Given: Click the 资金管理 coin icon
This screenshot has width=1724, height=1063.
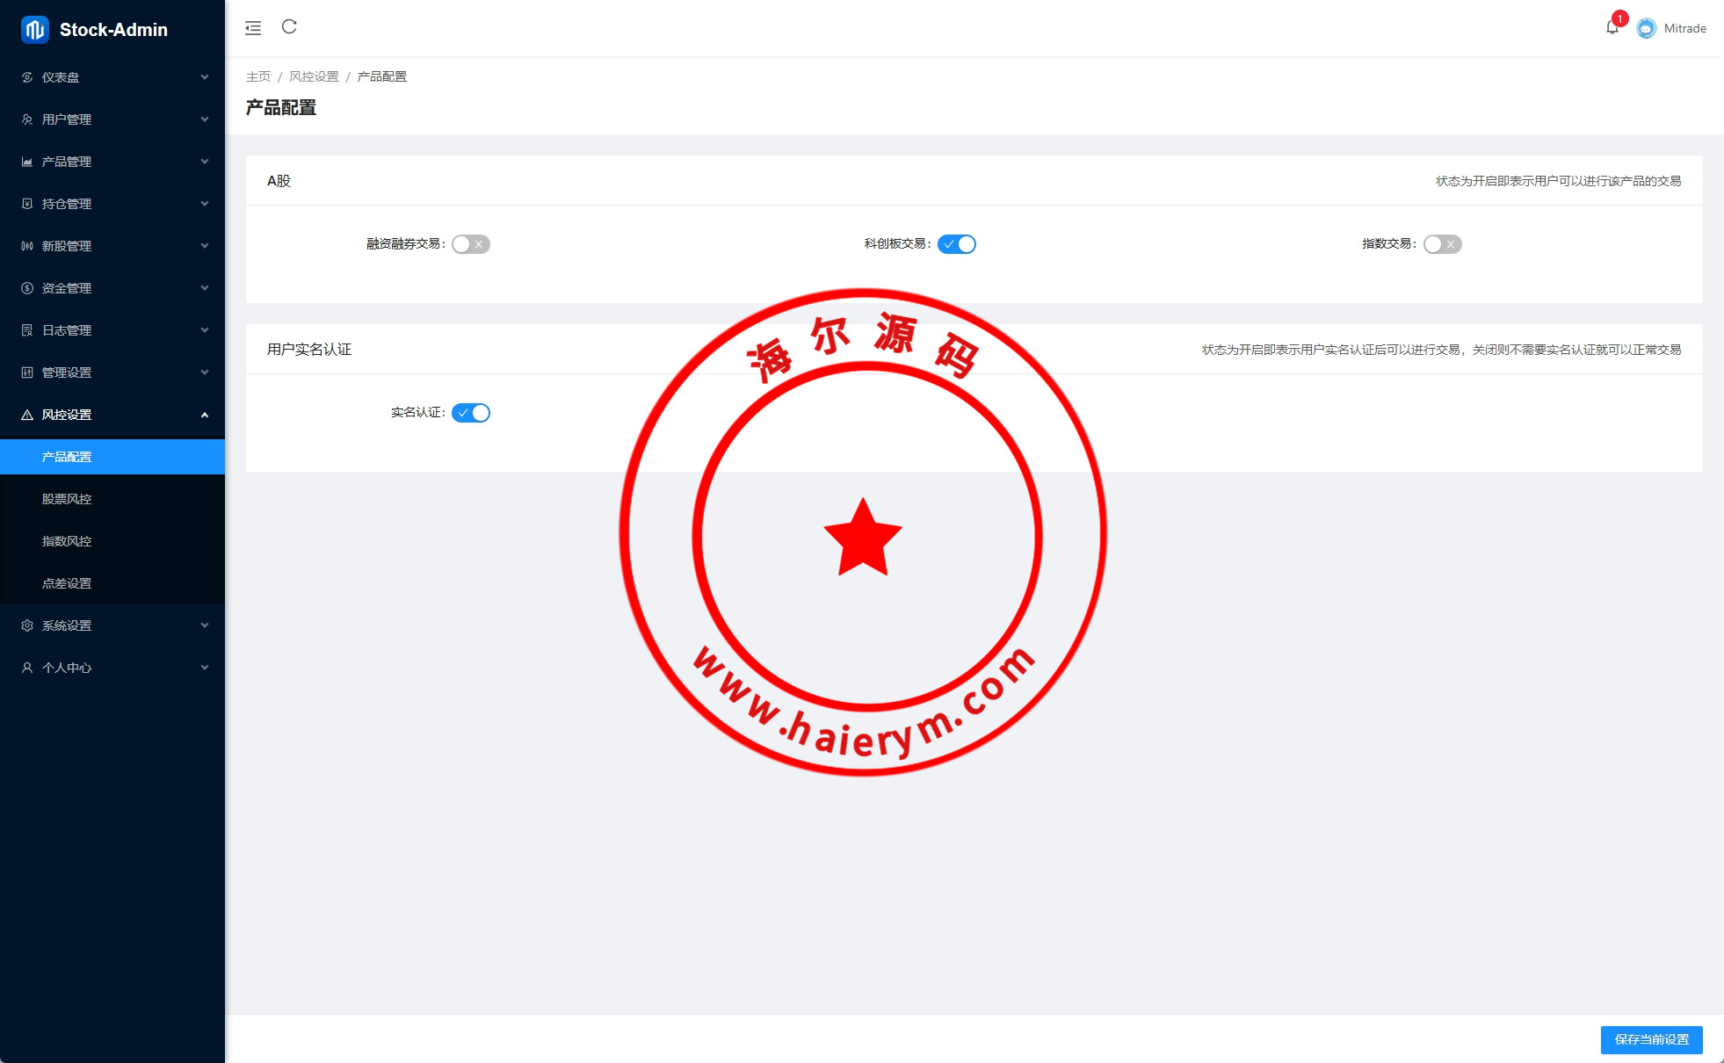Looking at the screenshot, I should pos(27,288).
